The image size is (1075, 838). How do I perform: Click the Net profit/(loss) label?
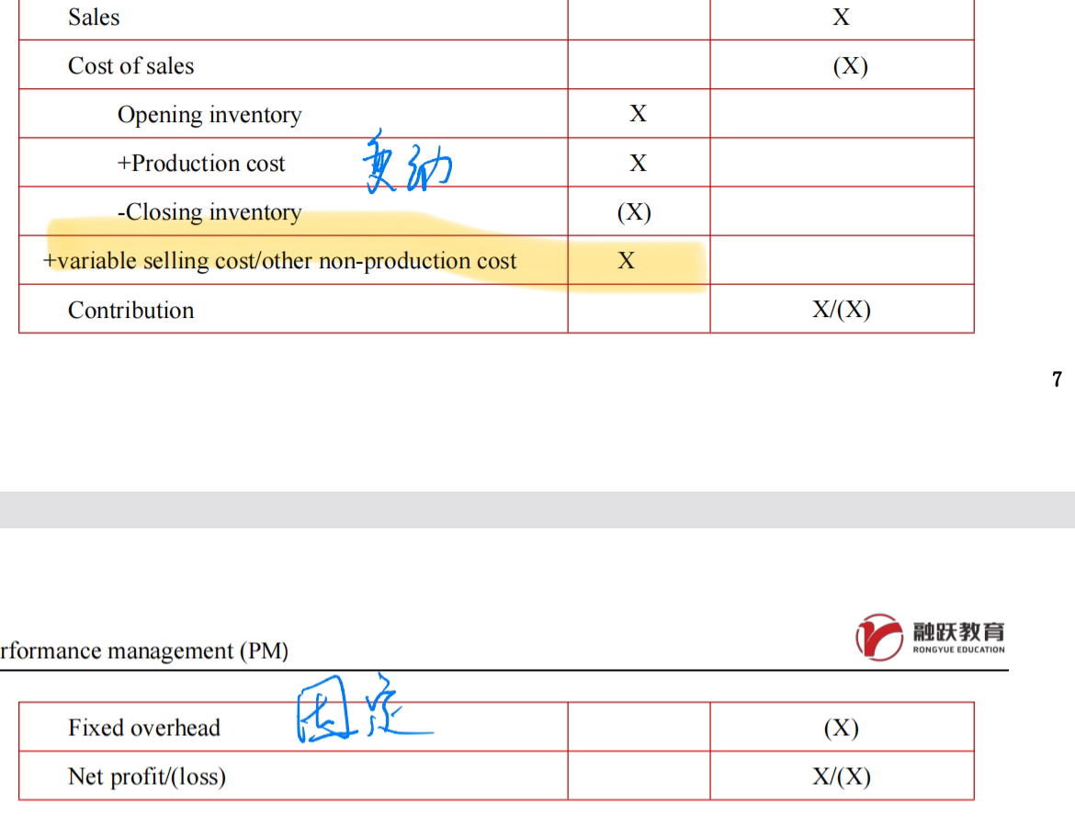(x=147, y=776)
